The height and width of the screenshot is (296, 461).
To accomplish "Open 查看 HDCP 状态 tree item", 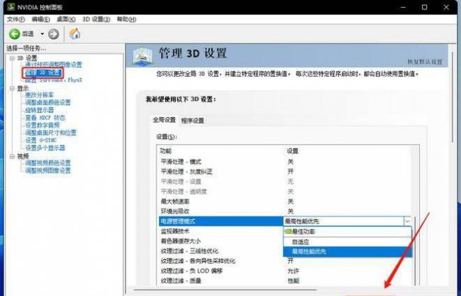I will click(x=45, y=118).
